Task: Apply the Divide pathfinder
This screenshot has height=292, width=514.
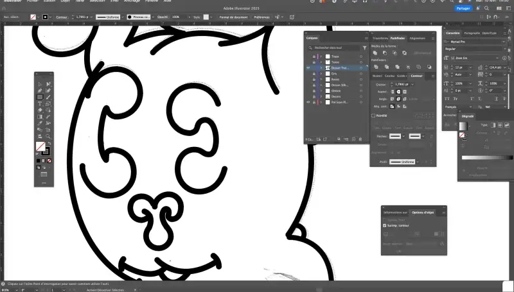Action: click(x=376, y=67)
